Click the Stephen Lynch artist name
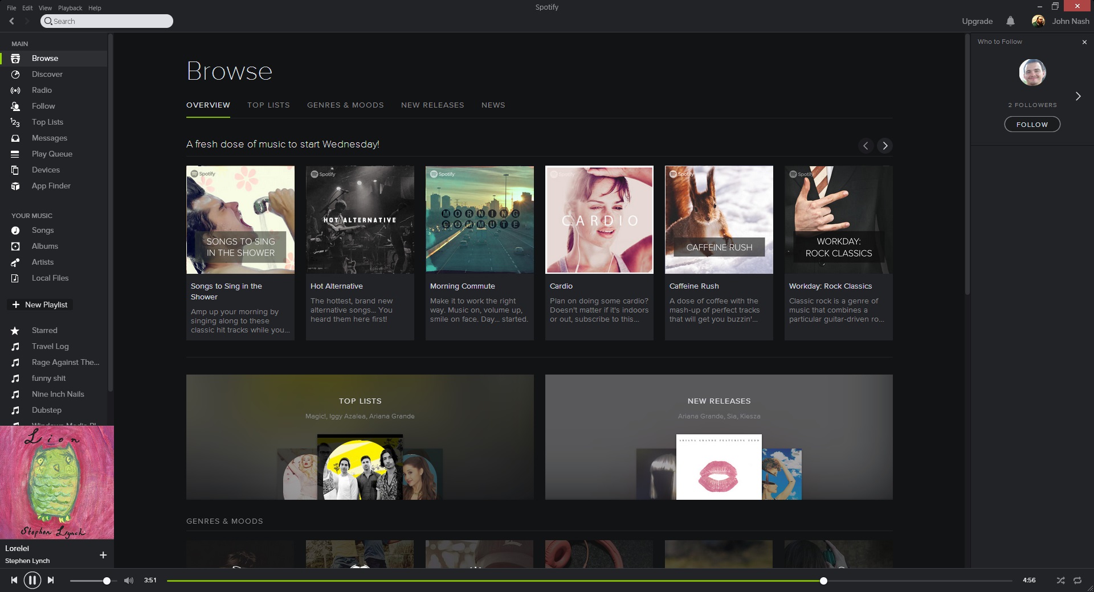The height and width of the screenshot is (592, 1094). point(27,561)
